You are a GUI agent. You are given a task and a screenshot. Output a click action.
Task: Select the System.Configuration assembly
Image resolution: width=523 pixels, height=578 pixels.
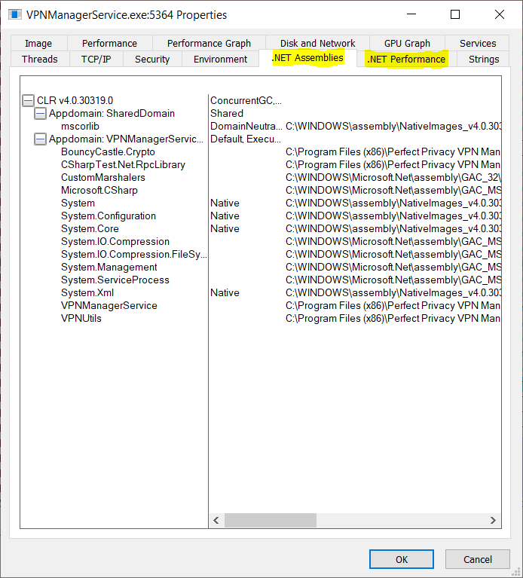(x=109, y=216)
